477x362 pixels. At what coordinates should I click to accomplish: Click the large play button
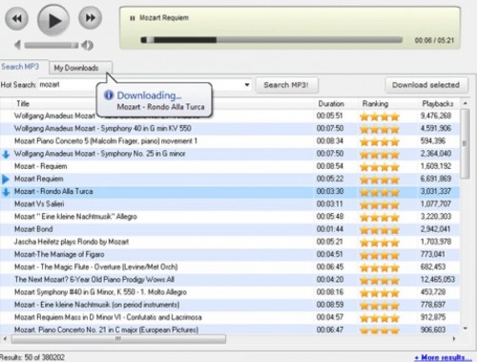click(53, 20)
